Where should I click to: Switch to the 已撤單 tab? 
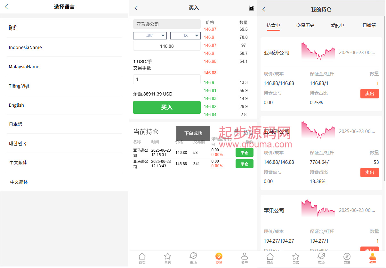pos(369,26)
